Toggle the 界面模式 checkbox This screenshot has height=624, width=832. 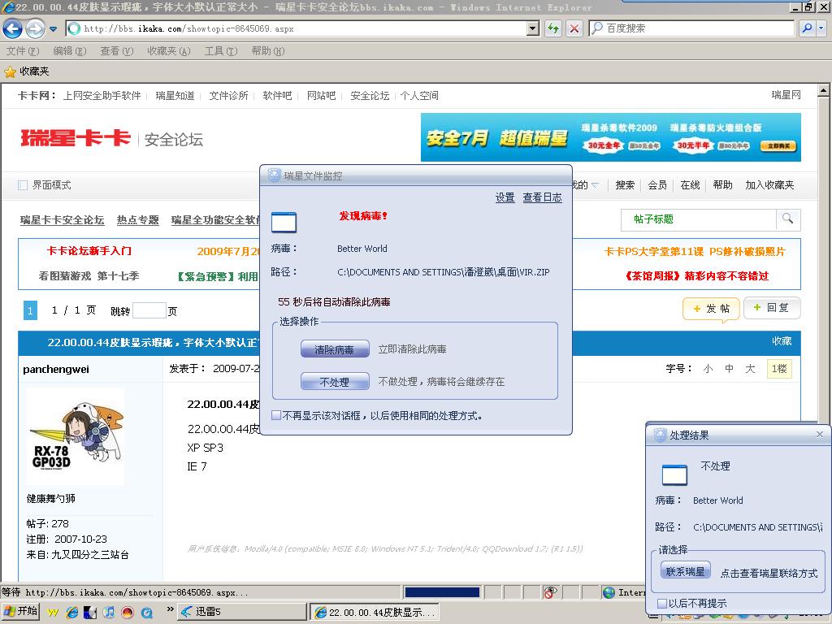(23, 185)
